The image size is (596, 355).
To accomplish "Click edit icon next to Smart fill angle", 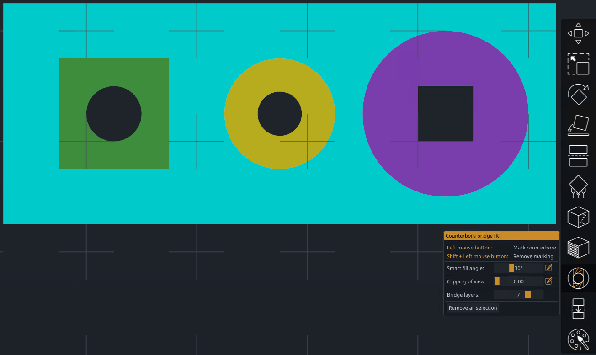I will coord(549,268).
